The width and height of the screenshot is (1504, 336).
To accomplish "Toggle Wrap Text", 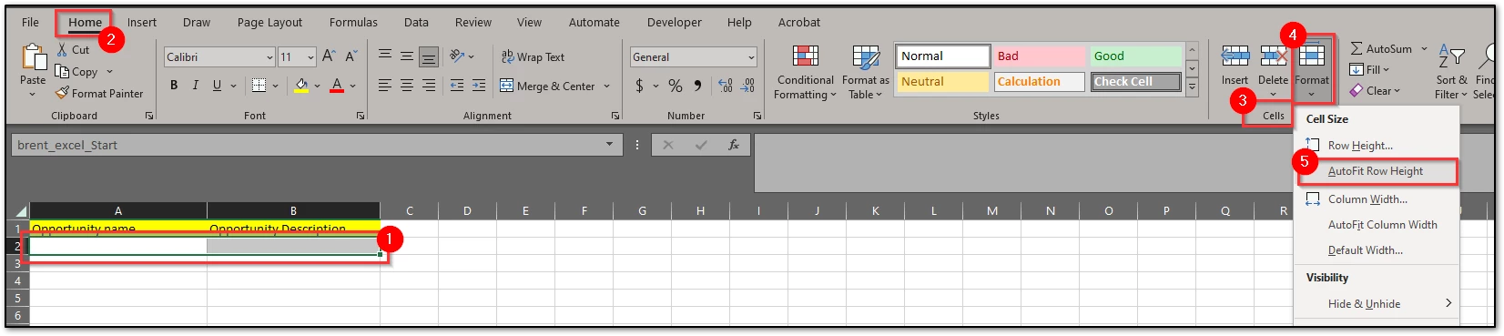I will coord(533,56).
